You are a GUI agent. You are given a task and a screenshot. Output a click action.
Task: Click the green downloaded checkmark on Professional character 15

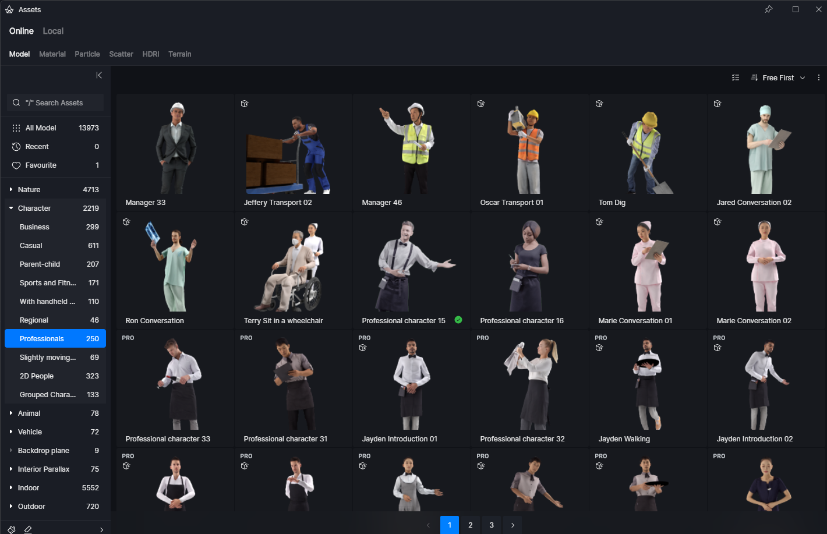458,320
